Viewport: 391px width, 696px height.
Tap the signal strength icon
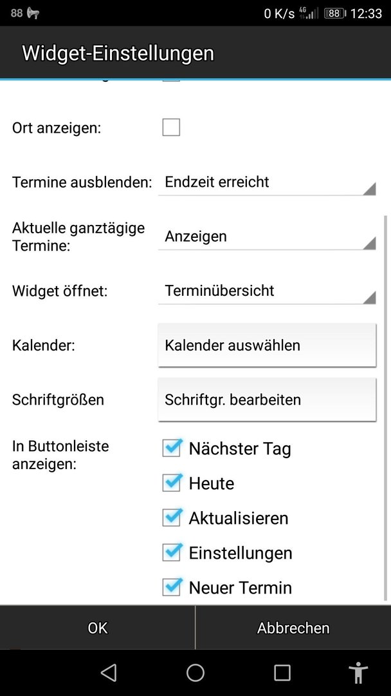tap(309, 14)
